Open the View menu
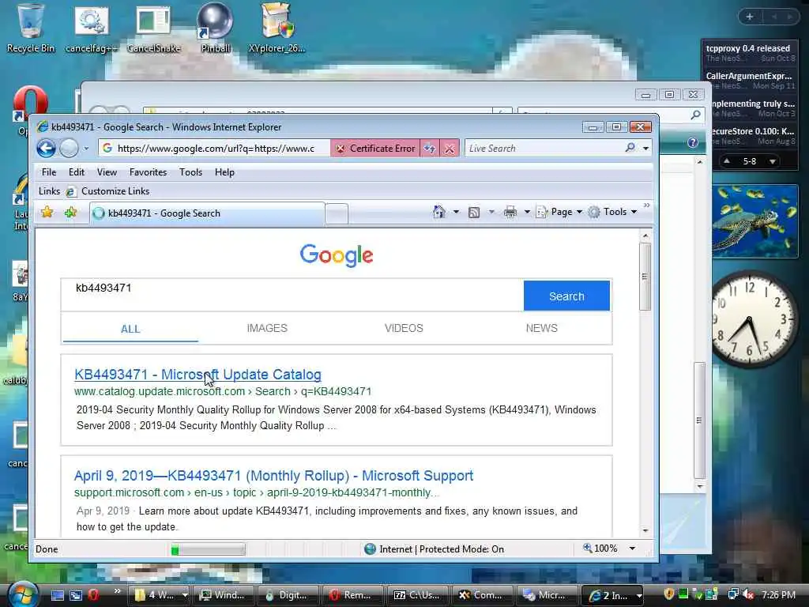Viewport: 809px width, 607px height. (107, 172)
